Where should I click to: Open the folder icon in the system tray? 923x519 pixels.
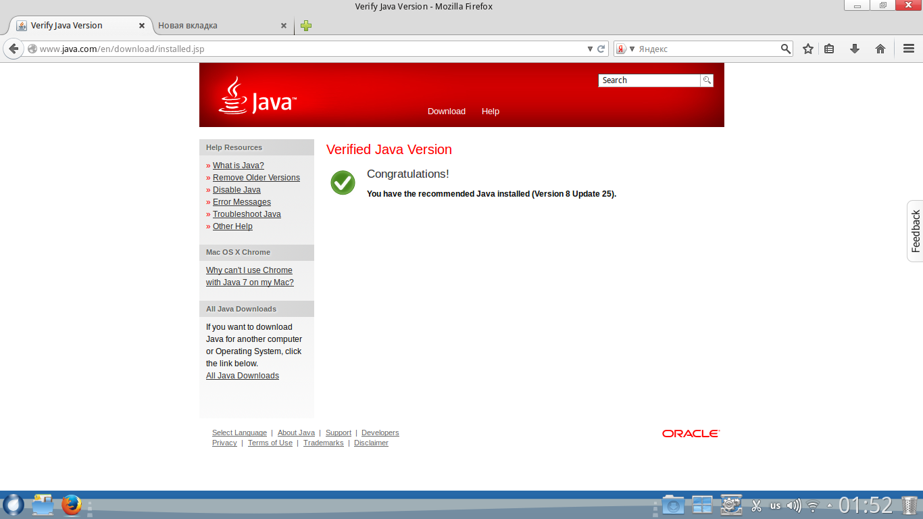tap(673, 505)
